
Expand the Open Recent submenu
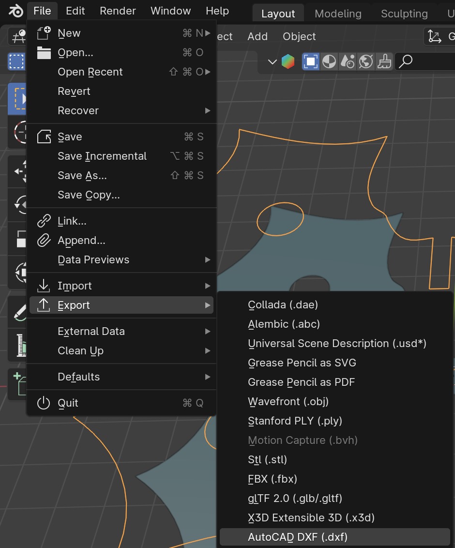point(121,72)
